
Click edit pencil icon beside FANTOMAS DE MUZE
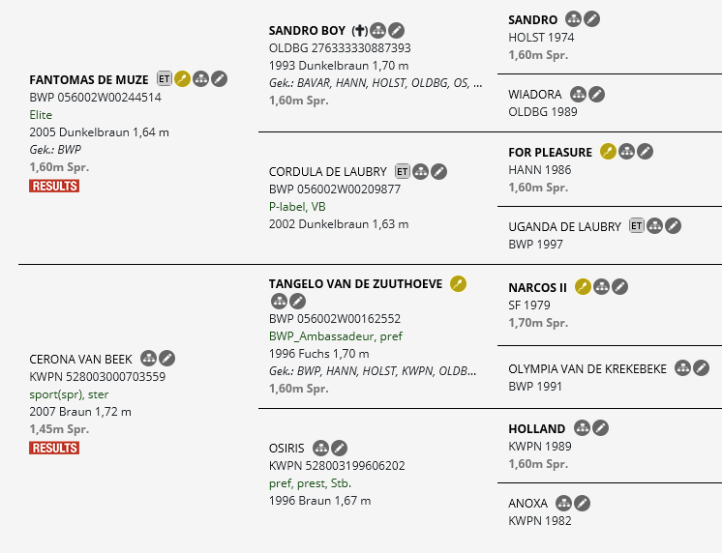[219, 79]
